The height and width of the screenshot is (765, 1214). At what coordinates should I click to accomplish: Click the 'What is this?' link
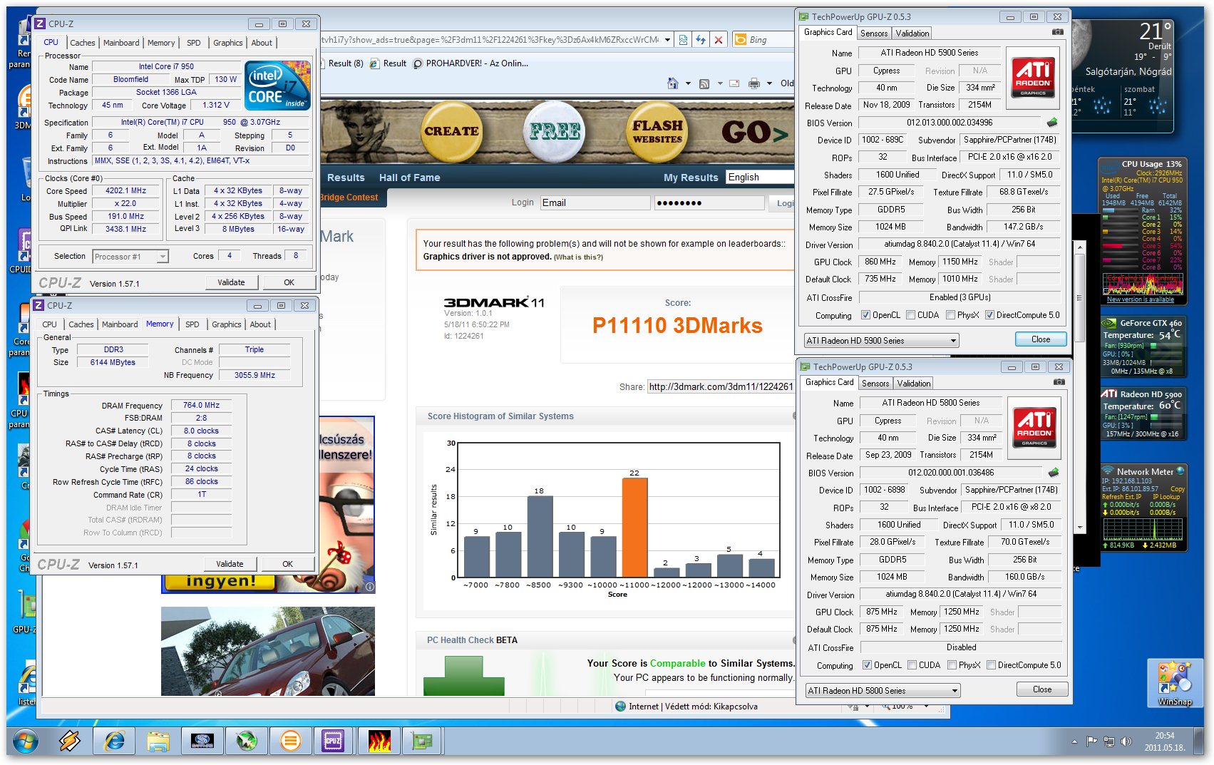578,257
